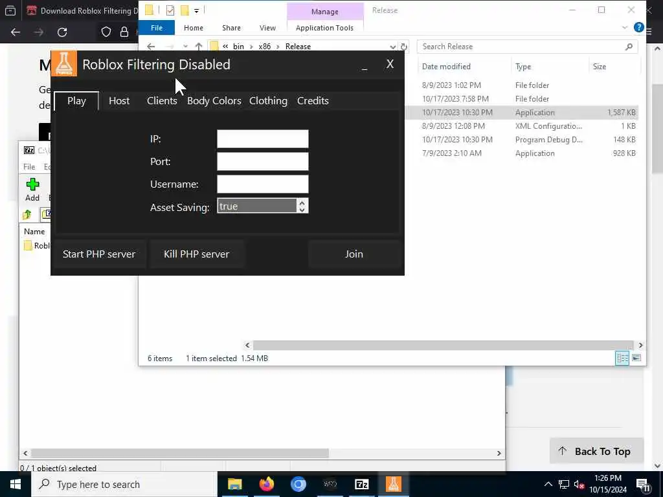Open Windows Start menu
This screenshot has height=497, width=663.
[x=16, y=484]
